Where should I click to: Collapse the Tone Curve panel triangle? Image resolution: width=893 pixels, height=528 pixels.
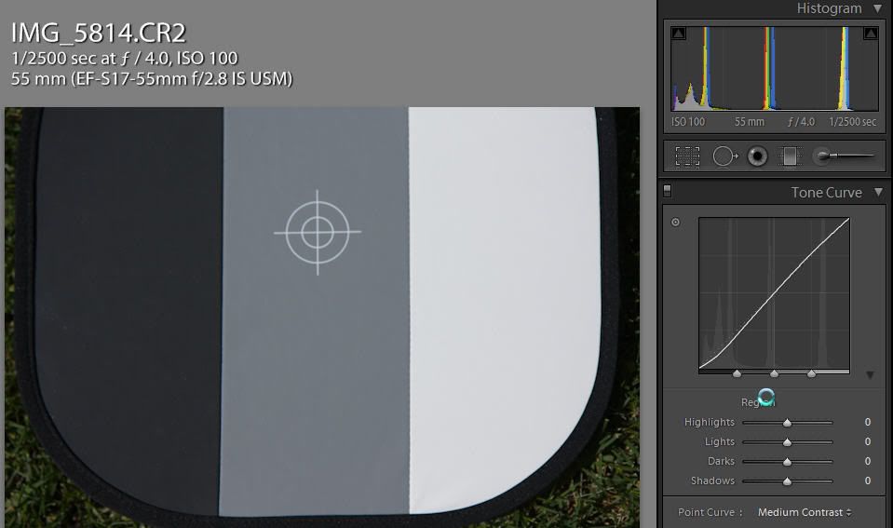pos(877,193)
